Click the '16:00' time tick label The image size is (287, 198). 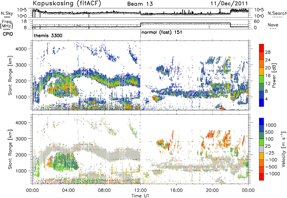[177, 190]
